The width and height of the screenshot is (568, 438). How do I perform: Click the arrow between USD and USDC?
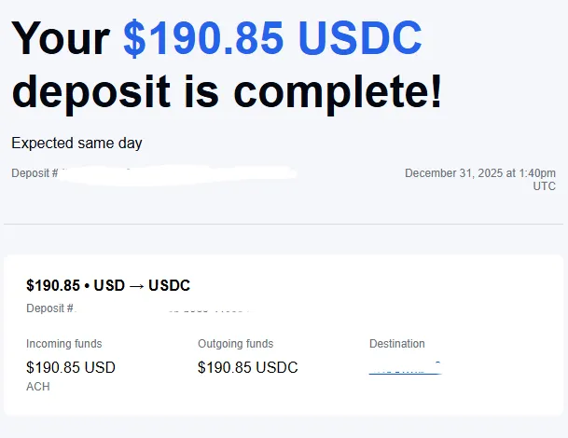[x=136, y=286]
